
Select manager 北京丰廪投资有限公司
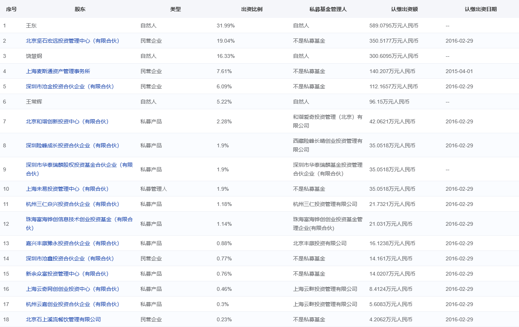pos(320,243)
